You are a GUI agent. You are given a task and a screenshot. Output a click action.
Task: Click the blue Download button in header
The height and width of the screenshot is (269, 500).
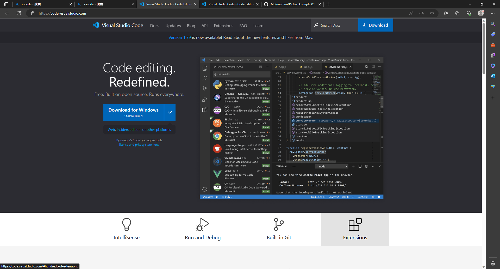376,25
